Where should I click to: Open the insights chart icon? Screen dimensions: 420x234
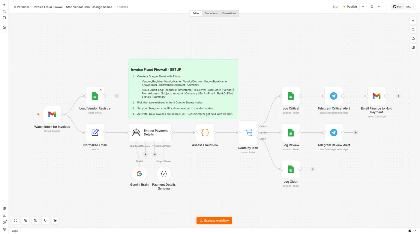(4, 215)
